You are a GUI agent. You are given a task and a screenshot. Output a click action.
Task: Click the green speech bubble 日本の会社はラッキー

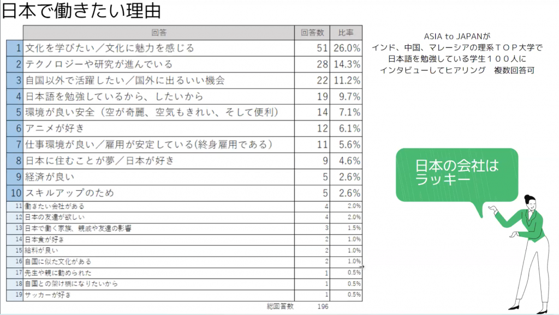tap(457, 175)
